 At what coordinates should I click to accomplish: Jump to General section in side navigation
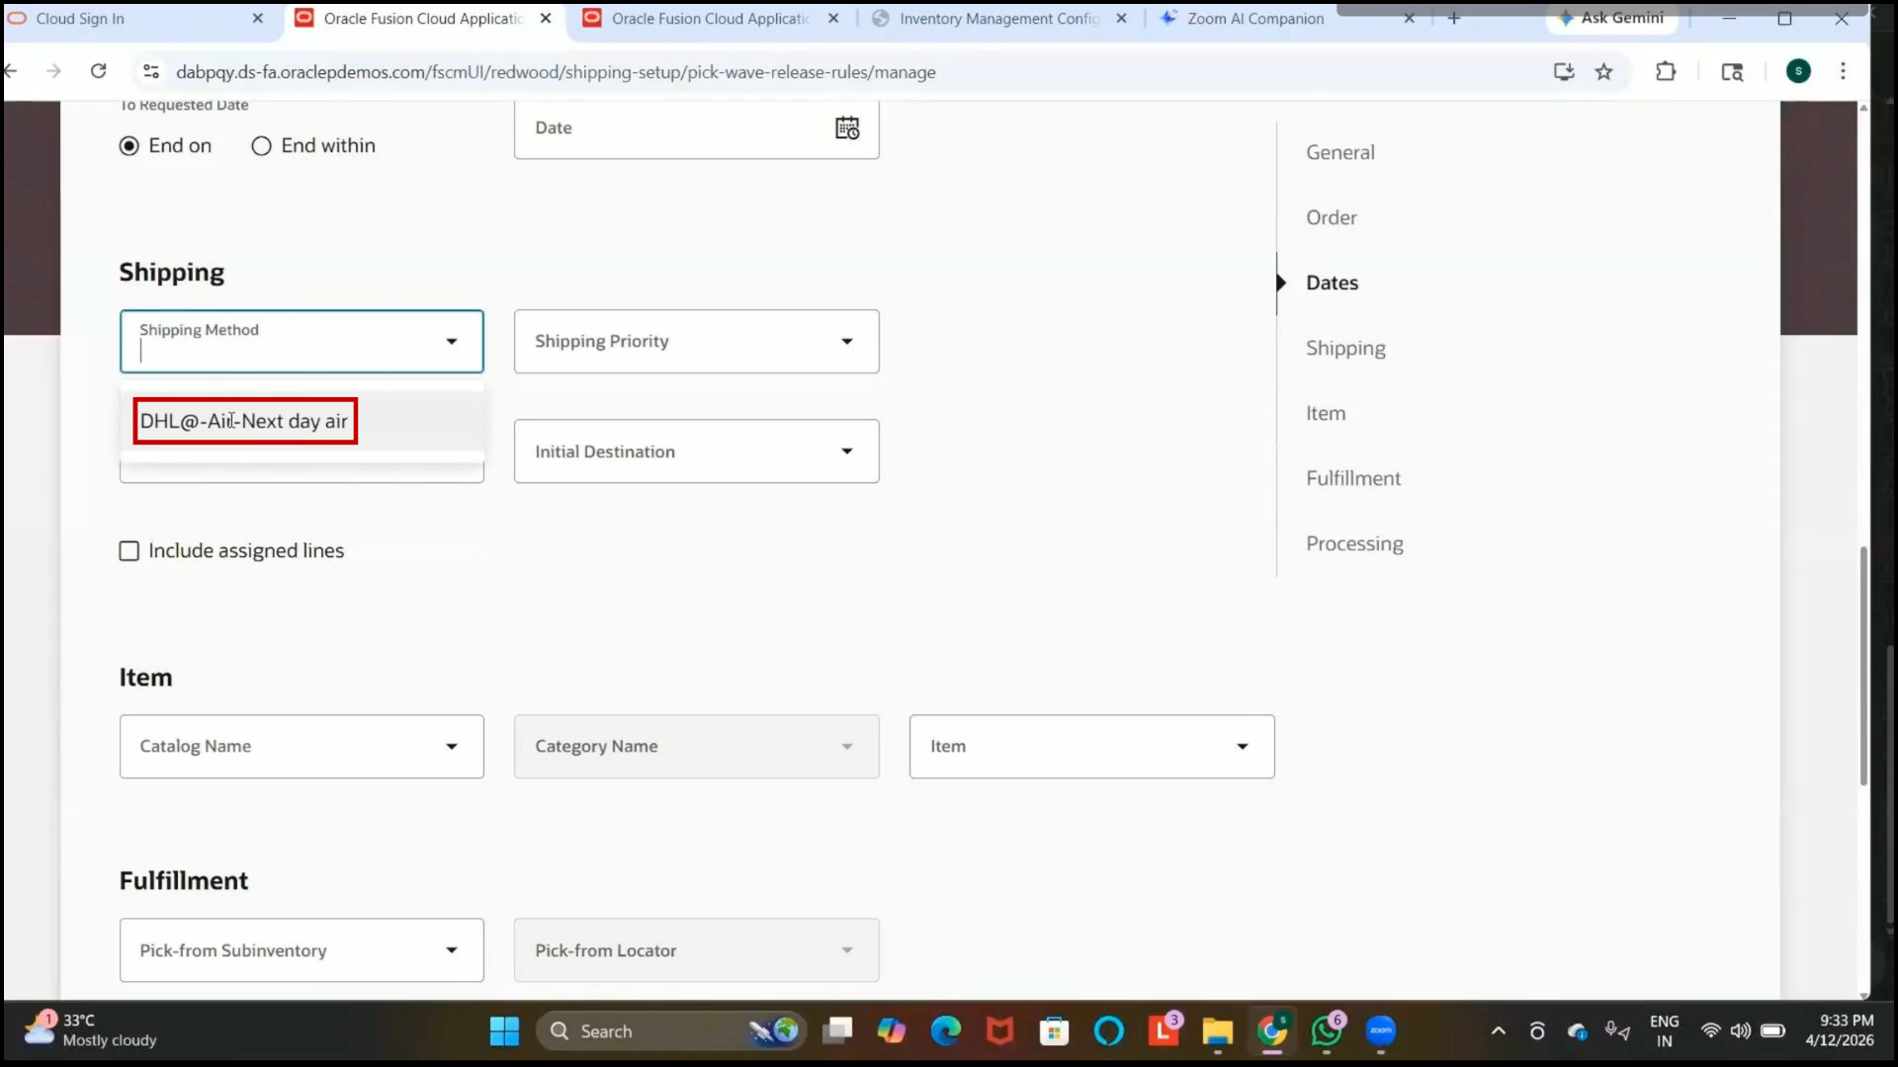(1339, 152)
